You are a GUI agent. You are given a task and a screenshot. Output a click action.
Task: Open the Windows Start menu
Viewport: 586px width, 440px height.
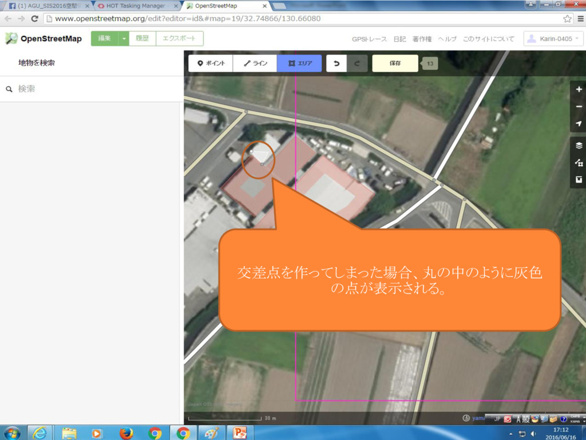click(12, 433)
